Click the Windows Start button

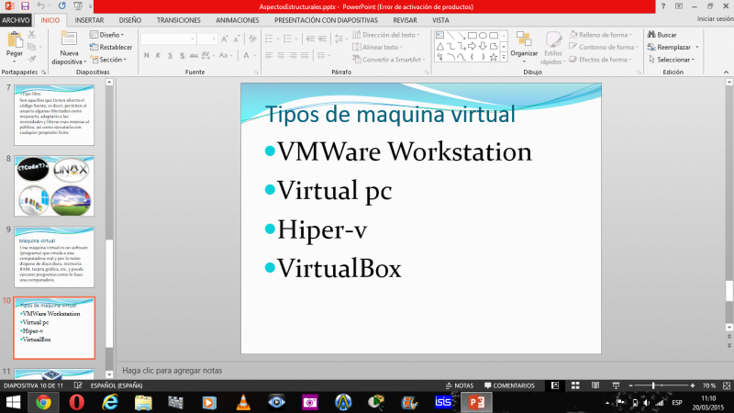tap(13, 402)
